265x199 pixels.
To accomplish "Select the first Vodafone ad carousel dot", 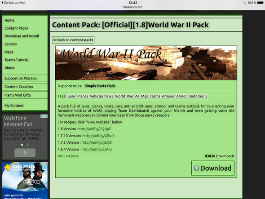I will point(22,145).
